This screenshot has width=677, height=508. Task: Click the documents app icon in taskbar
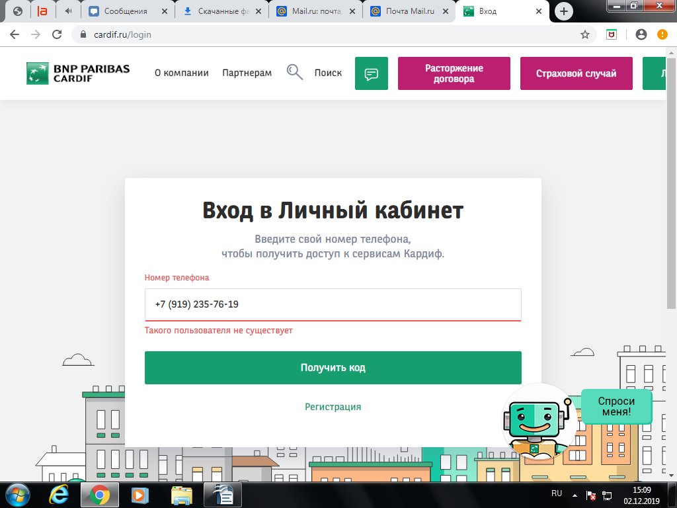pos(223,495)
